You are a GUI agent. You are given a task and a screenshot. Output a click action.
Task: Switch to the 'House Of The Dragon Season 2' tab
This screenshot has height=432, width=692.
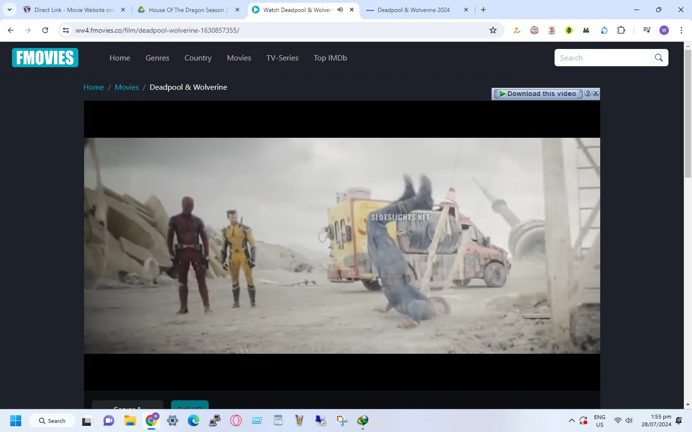tap(188, 10)
